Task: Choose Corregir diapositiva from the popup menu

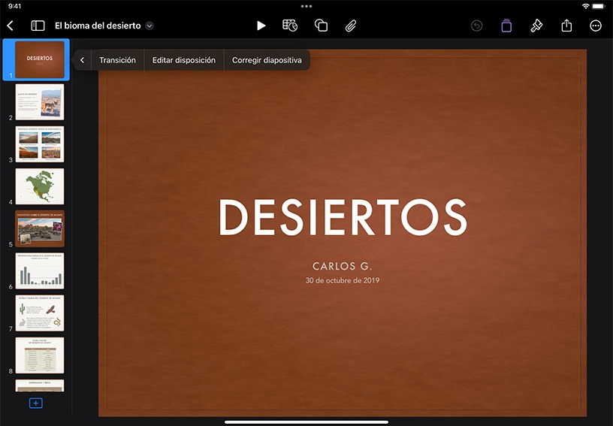Action: tap(267, 60)
